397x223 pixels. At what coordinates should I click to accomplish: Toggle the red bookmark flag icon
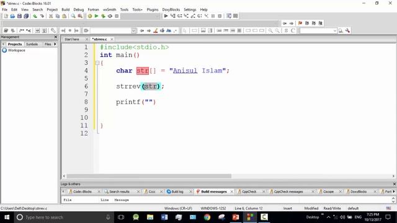tap(300, 23)
